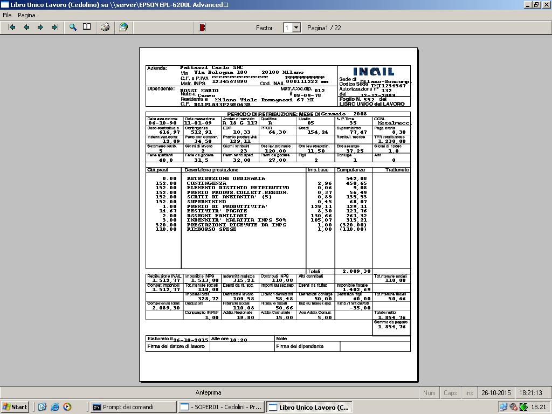The width and height of the screenshot is (552, 414).
Task: Click the CCNL value Metalmecc.
Action: tap(394, 123)
